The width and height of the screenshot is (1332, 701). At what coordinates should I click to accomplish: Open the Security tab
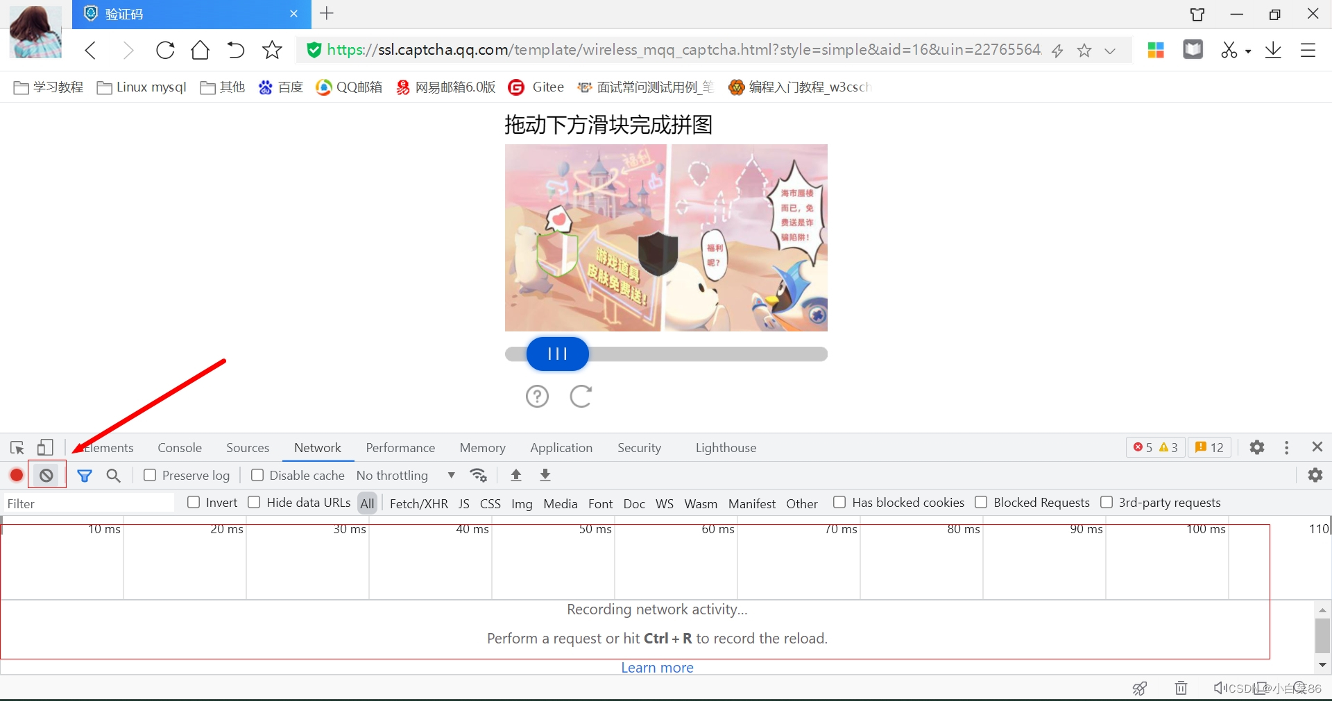coord(640,448)
